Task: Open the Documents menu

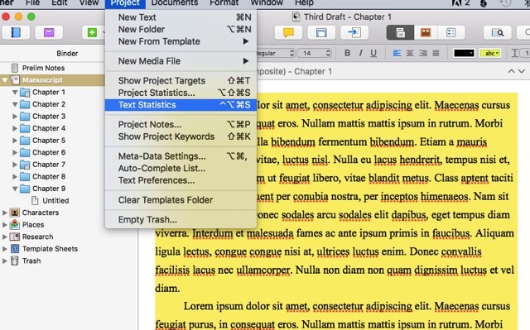Action: click(175, 3)
